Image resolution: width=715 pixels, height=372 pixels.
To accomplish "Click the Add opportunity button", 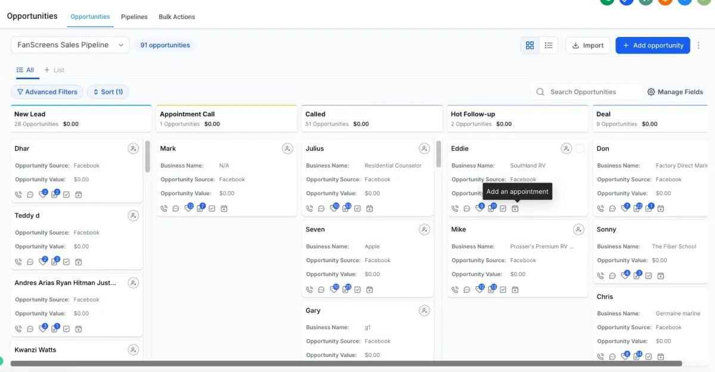I will (652, 45).
